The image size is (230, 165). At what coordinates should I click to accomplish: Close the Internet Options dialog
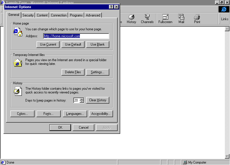tap(116, 7)
